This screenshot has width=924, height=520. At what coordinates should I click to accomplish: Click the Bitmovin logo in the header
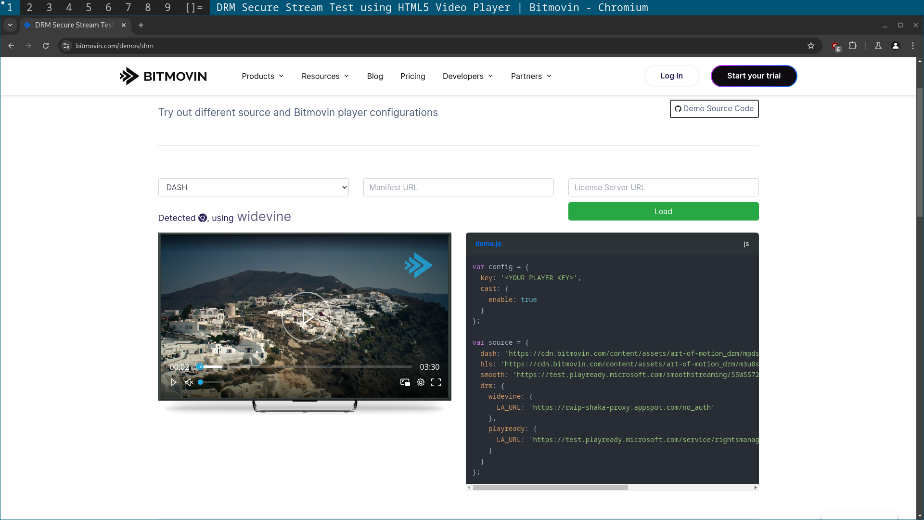pyautogui.click(x=163, y=76)
